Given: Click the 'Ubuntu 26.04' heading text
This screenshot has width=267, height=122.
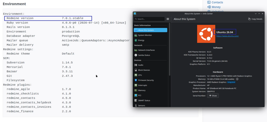Looking at the screenshot, I should tap(225, 32).
